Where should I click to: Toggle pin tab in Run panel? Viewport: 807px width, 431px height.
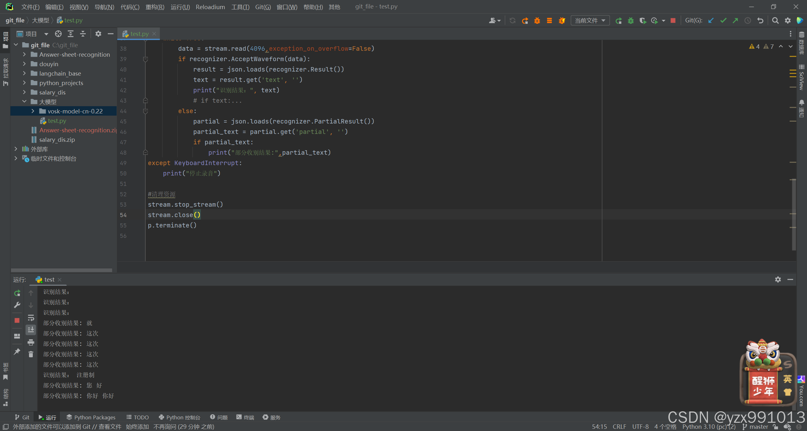click(17, 351)
